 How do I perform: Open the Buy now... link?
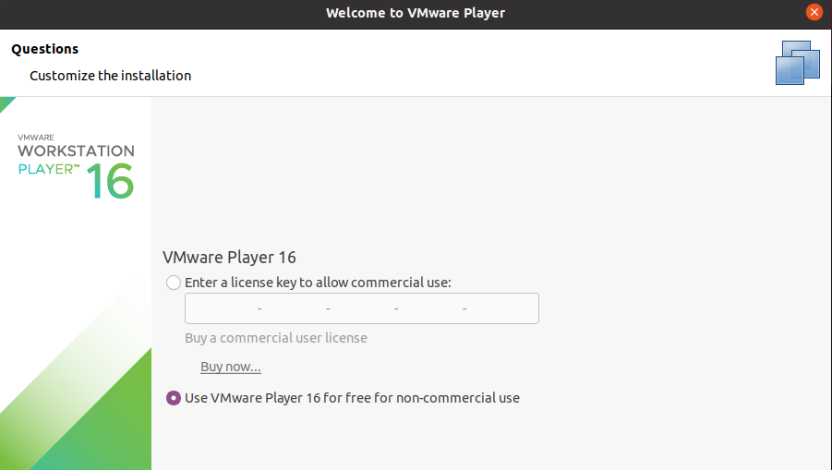(x=230, y=367)
